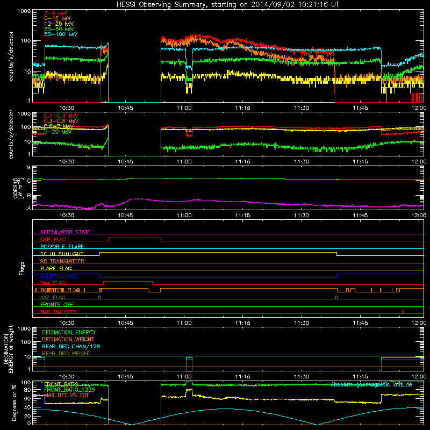Click the 0.1-0.3 MeV legend label
This screenshot has width=430, height=430.
61,116
